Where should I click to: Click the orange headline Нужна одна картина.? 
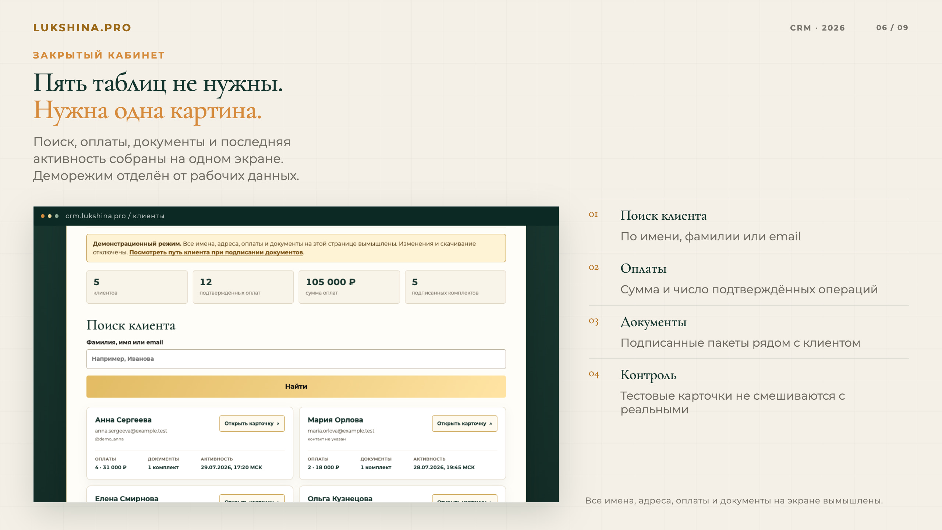147,111
